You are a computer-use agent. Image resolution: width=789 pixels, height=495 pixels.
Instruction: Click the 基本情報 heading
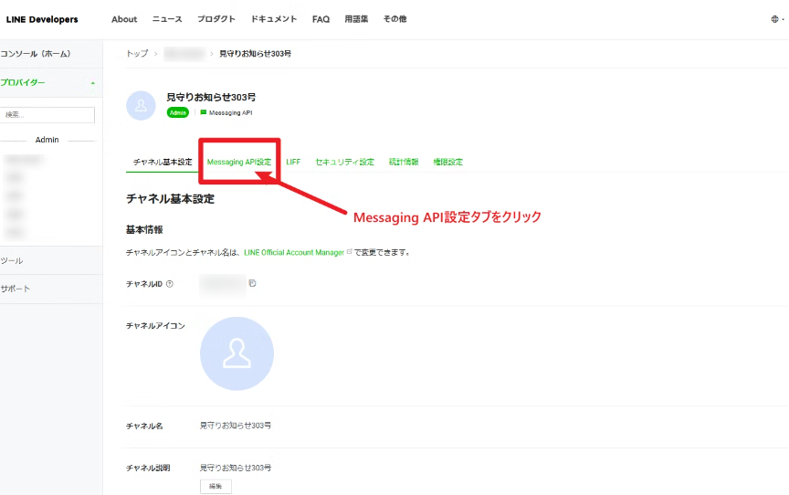(x=144, y=230)
